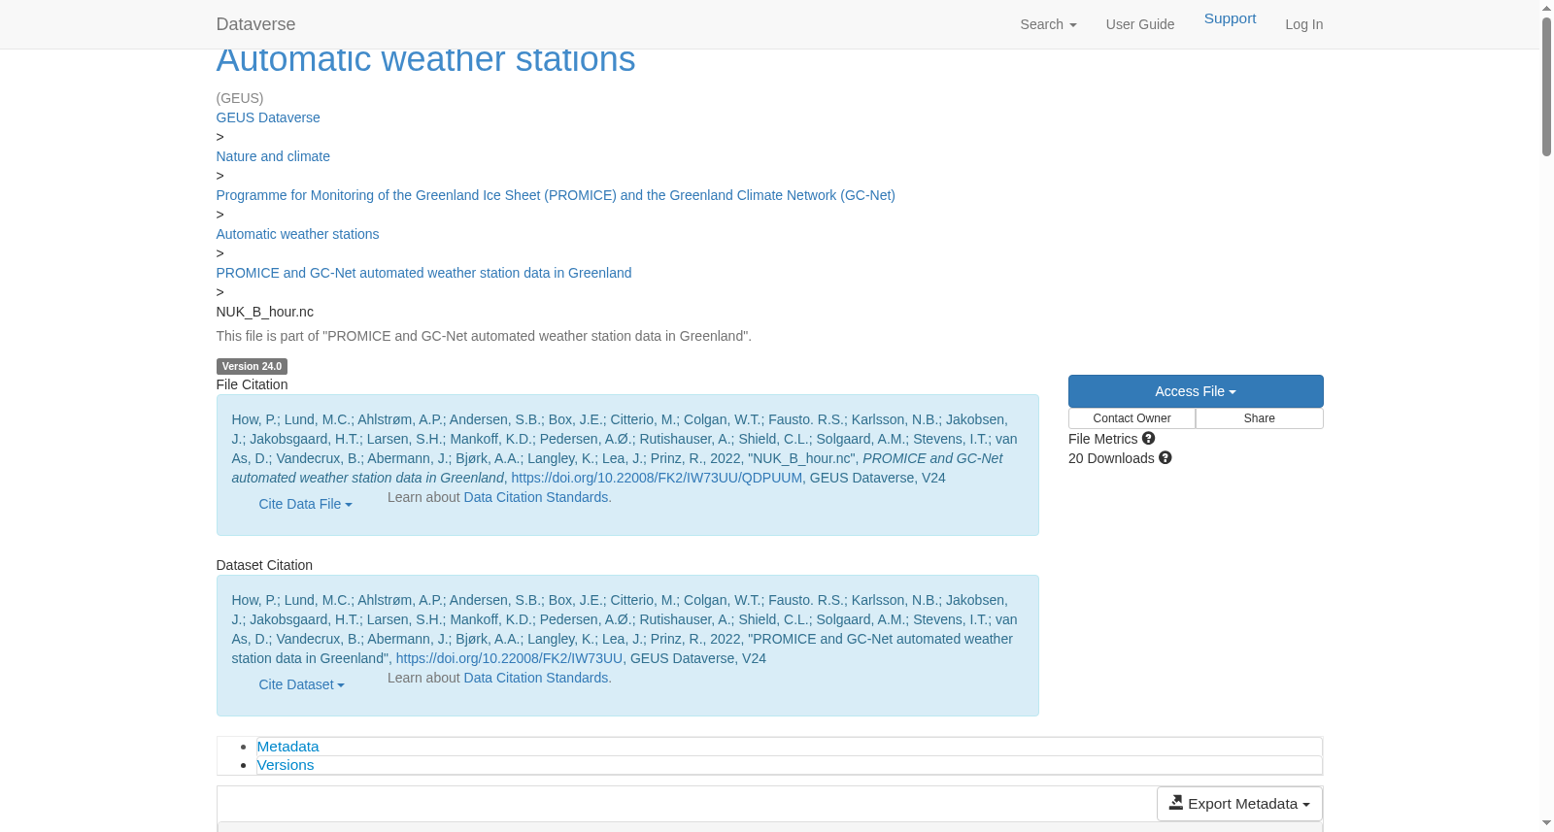Open the Automatic weather stations breadcrumb link
Viewport: 1554px width, 832px height.
click(x=297, y=234)
